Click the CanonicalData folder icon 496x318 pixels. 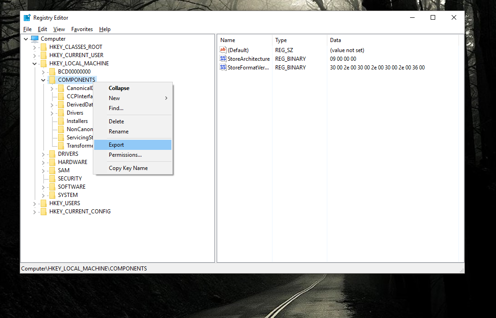[x=61, y=88]
